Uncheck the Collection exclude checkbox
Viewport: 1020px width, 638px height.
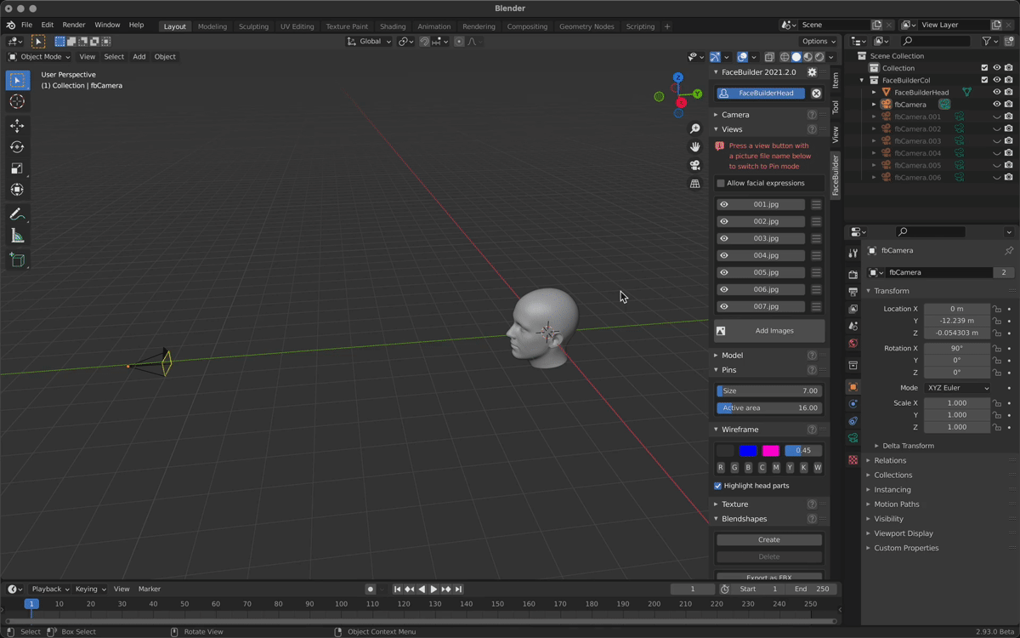(x=984, y=68)
